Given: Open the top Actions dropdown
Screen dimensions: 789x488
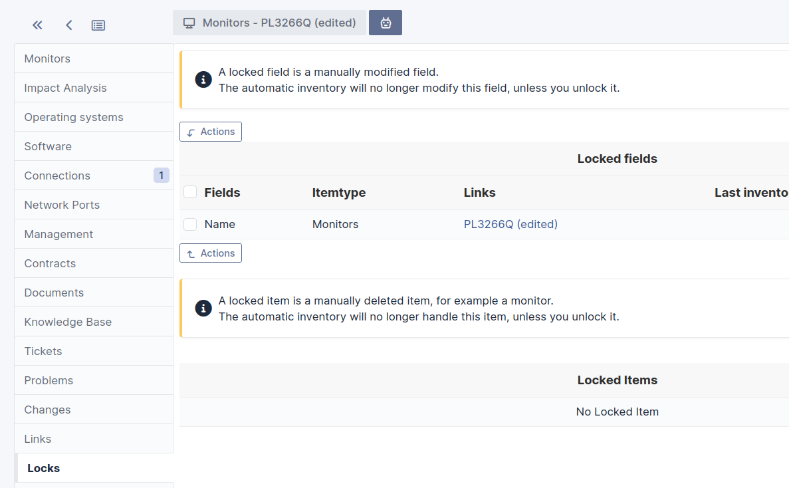Looking at the screenshot, I should tap(210, 132).
